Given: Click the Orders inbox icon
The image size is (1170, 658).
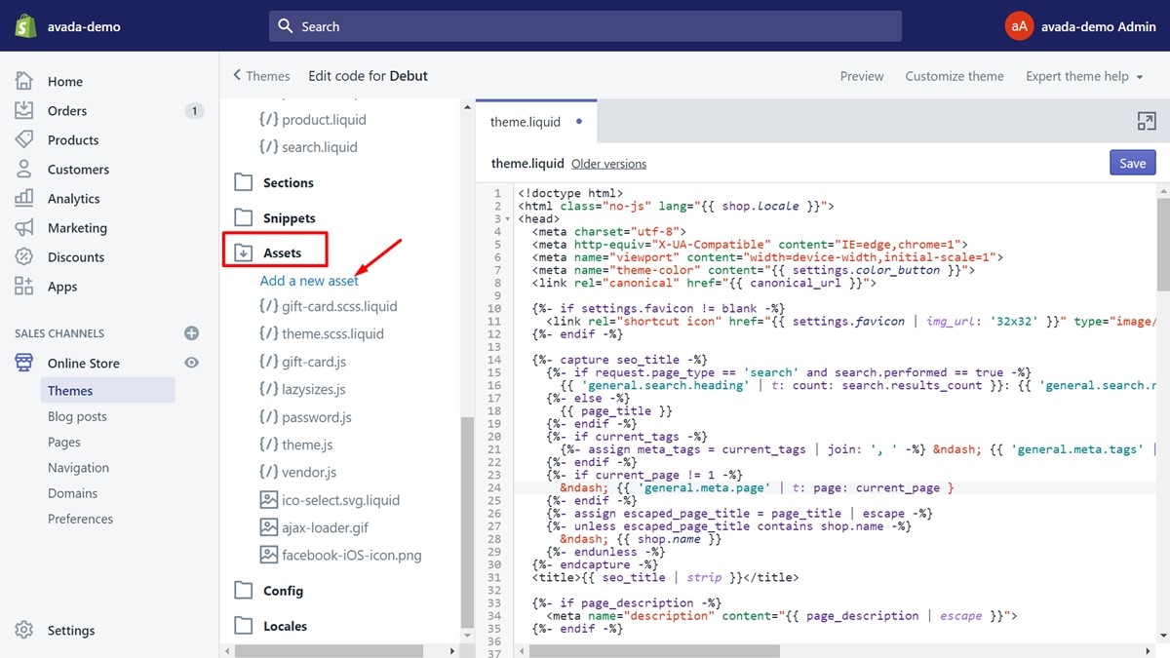Looking at the screenshot, I should (x=24, y=110).
